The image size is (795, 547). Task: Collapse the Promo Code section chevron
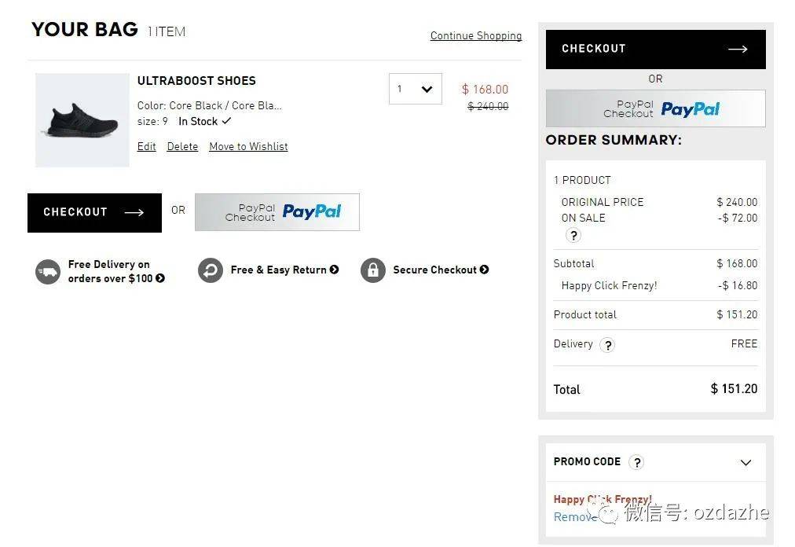click(746, 462)
